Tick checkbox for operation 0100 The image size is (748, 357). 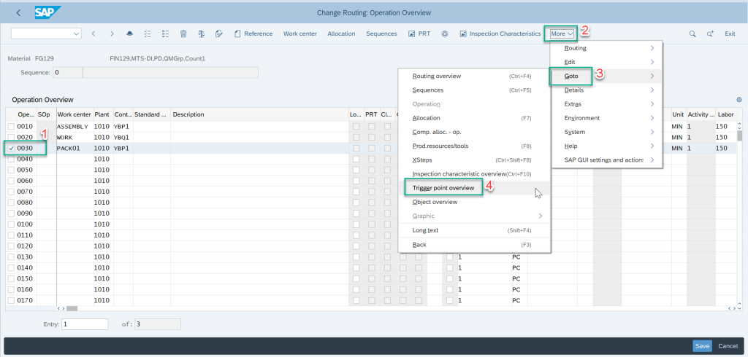(x=11, y=224)
